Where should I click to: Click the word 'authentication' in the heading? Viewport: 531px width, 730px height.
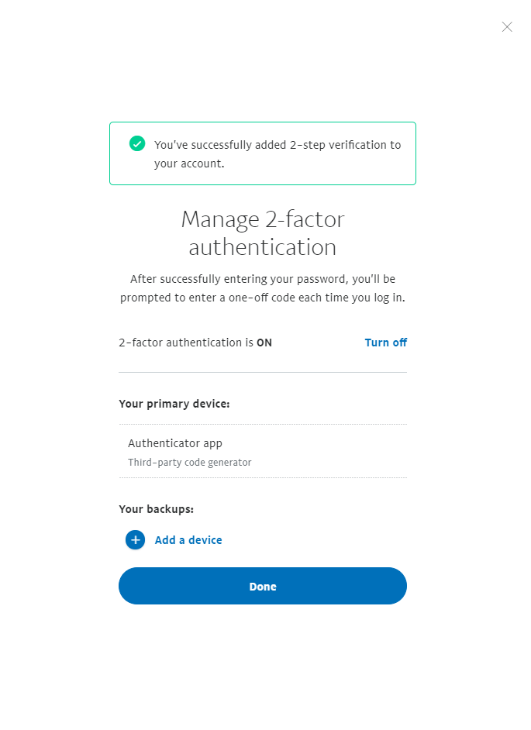[x=263, y=246]
